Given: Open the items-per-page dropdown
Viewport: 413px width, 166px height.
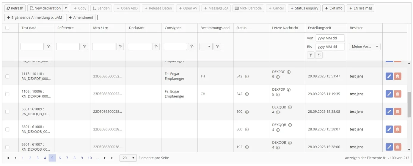Looking at the screenshot, I should point(128,158).
